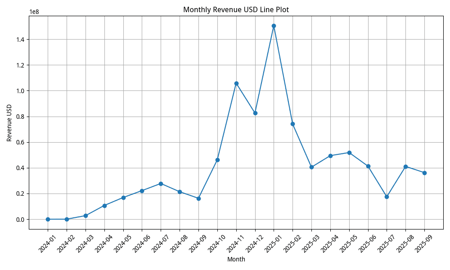The width and height of the screenshot is (450, 270).
Task: Click the chart title Monthly Revenue USD Line Plot
Action: click(x=237, y=9)
